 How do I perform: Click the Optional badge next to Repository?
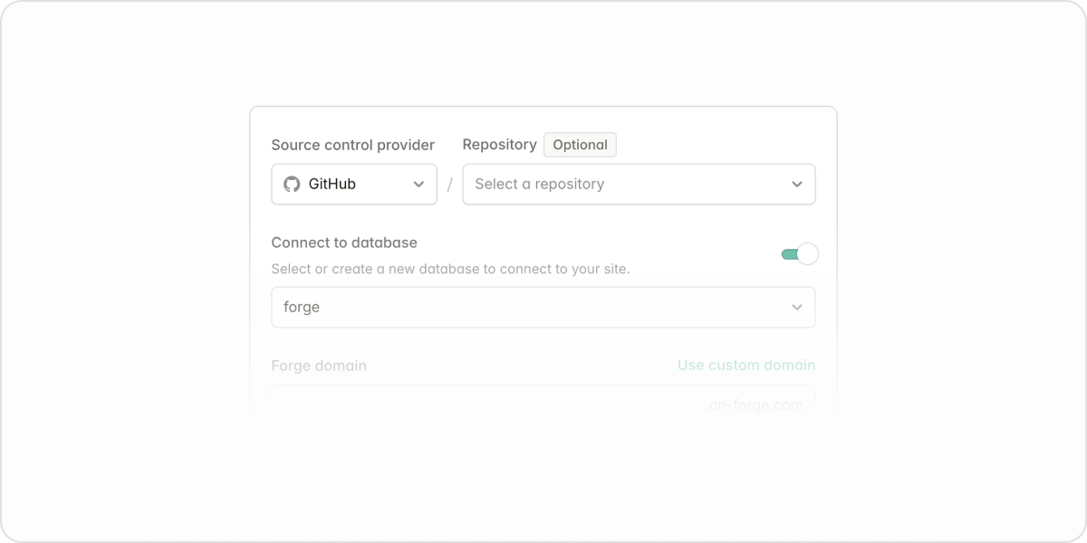pyautogui.click(x=580, y=145)
